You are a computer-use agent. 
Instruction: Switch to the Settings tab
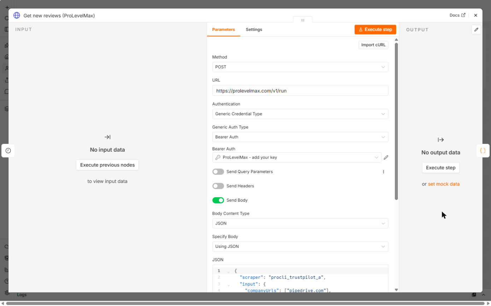click(254, 30)
